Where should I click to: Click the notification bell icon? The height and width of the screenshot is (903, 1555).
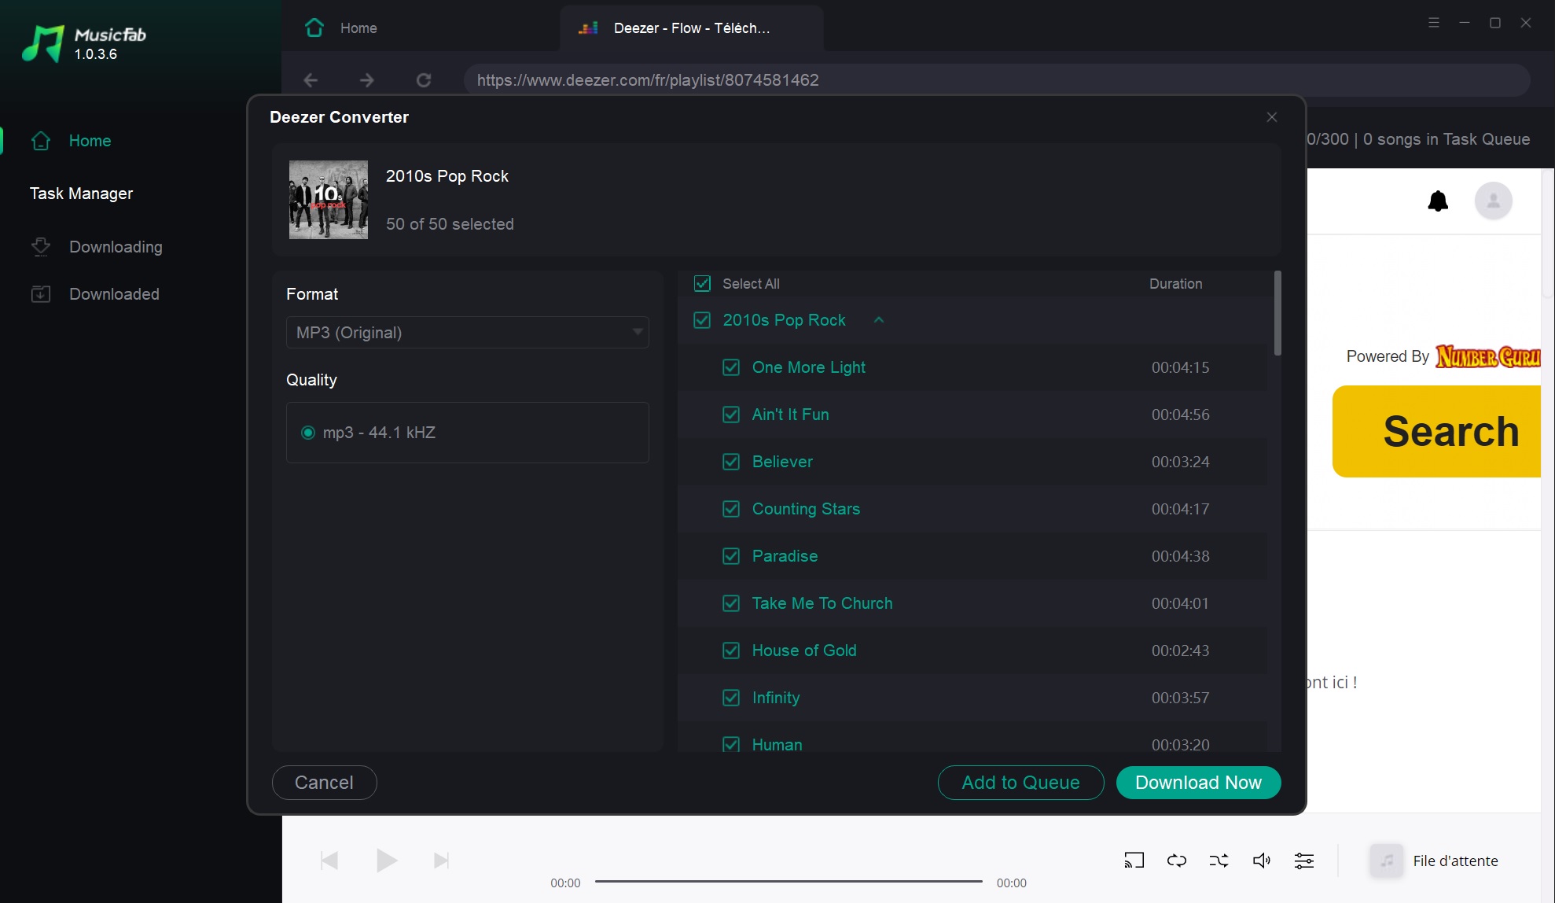tap(1438, 201)
